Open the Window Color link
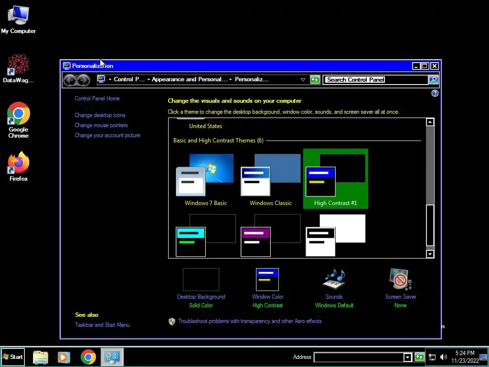Viewport: 489px width, 367px height. tap(267, 297)
